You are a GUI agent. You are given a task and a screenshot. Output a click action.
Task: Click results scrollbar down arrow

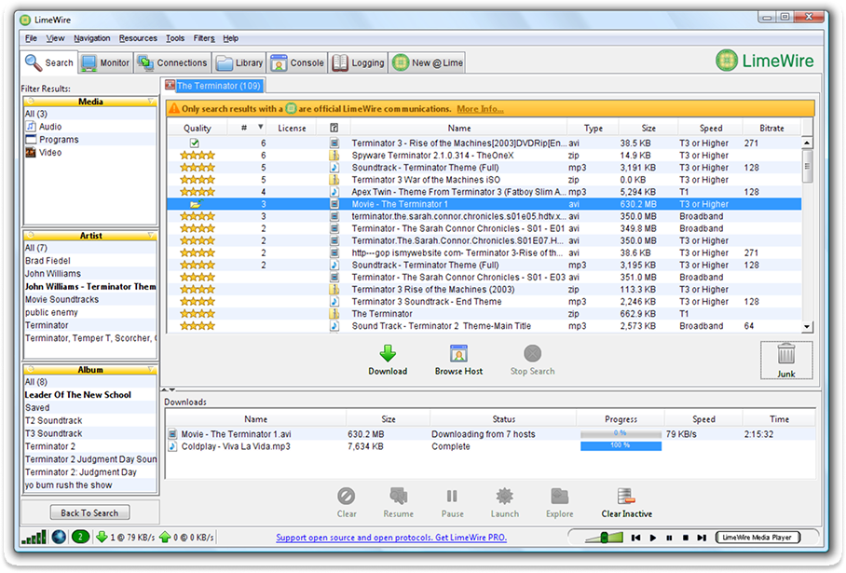(807, 326)
